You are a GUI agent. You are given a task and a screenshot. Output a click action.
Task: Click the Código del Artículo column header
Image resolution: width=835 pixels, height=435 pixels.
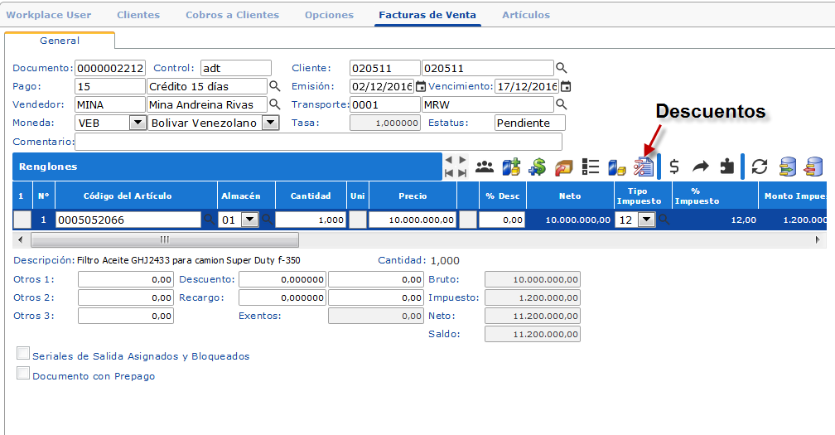point(136,196)
